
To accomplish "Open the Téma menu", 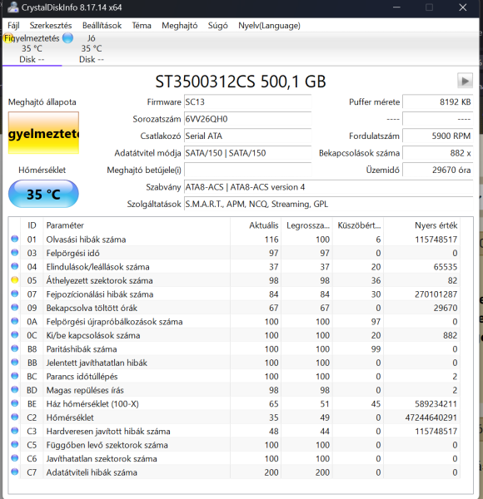I will click(142, 26).
